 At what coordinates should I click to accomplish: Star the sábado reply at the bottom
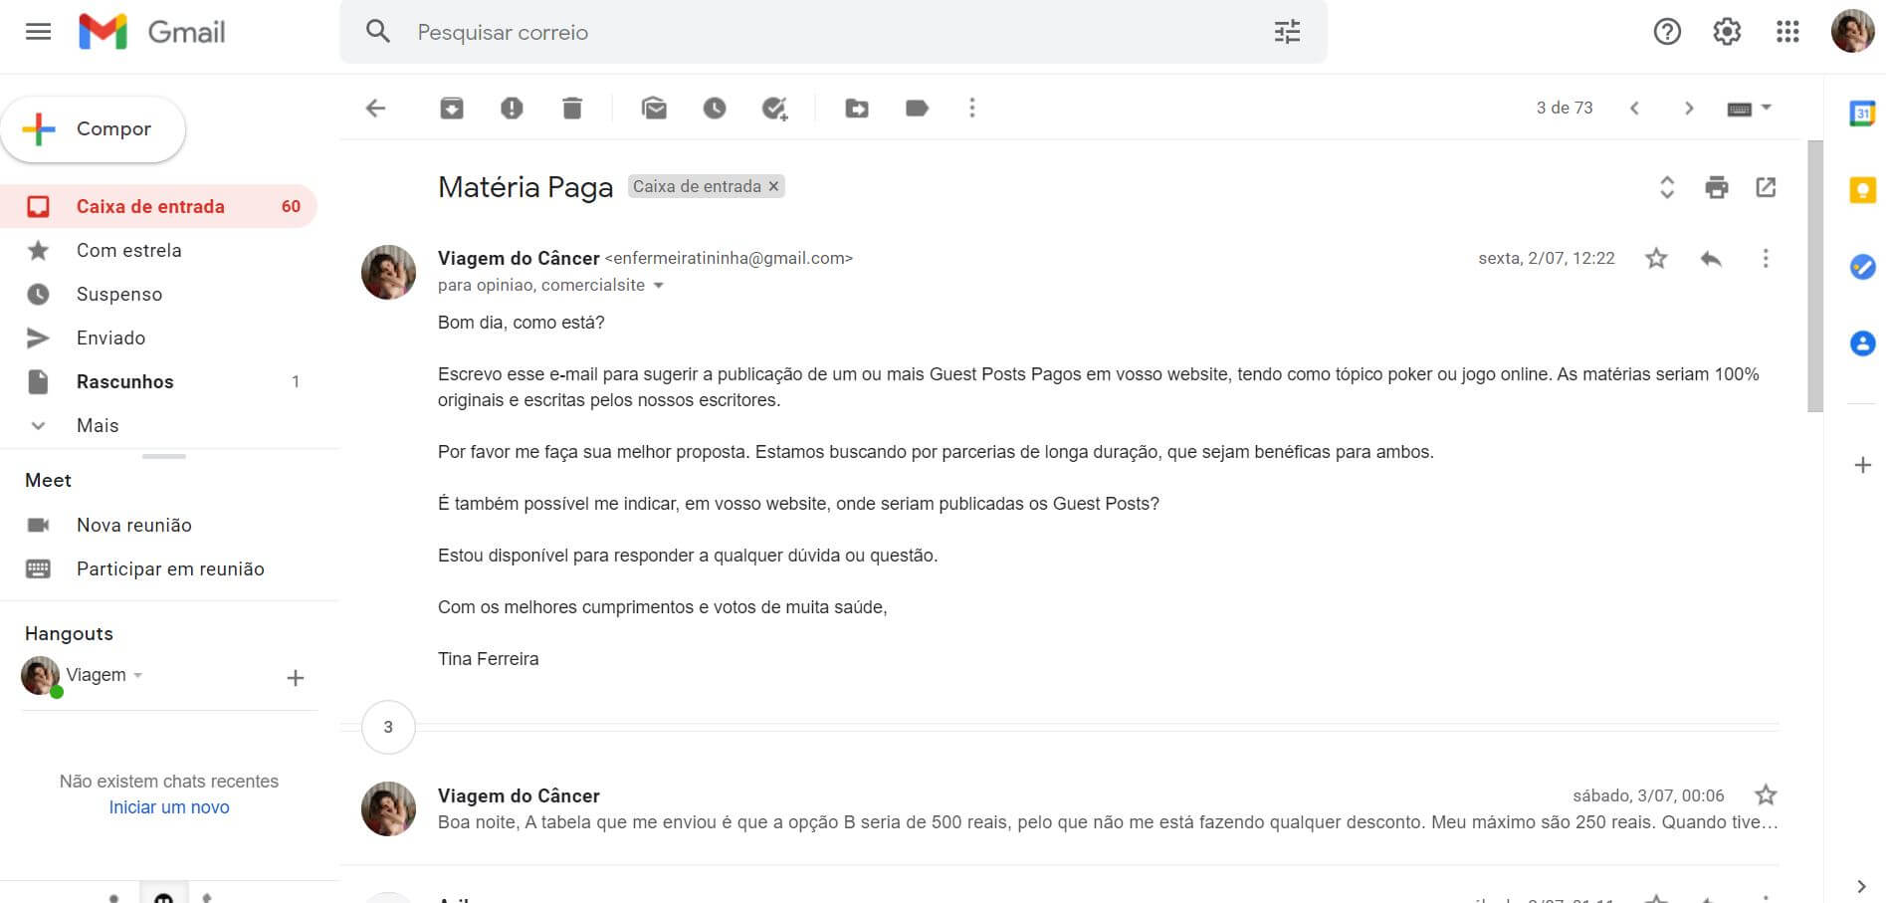coord(1766,795)
